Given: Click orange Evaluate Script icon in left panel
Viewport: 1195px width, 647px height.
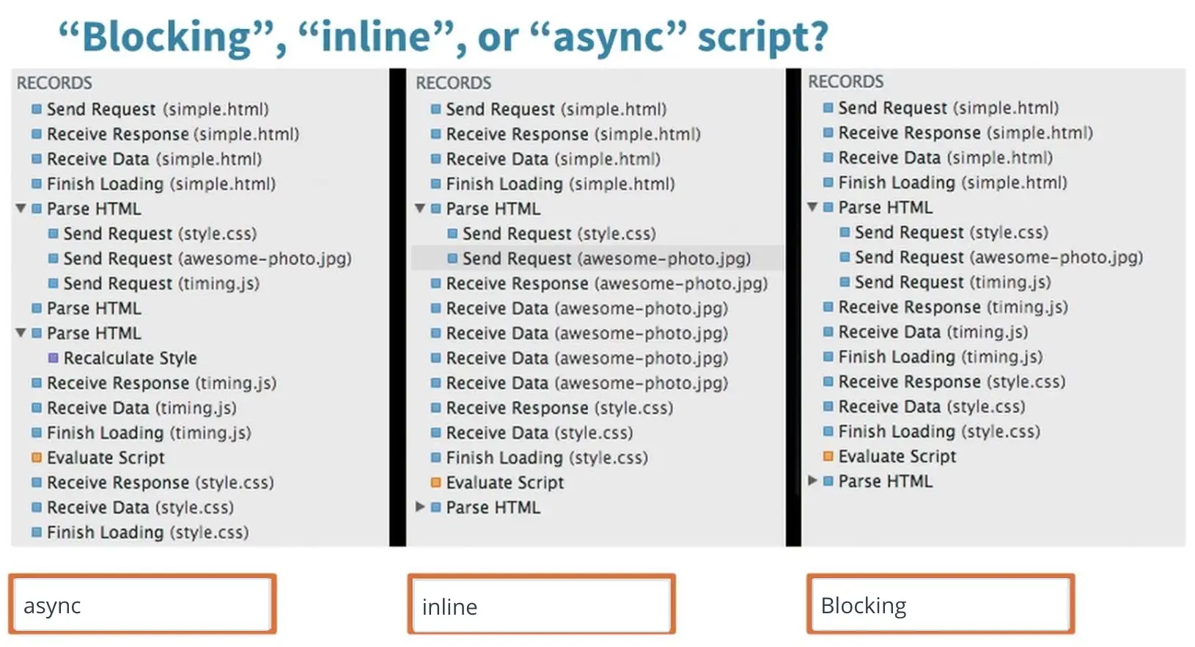Looking at the screenshot, I should coord(37,458).
